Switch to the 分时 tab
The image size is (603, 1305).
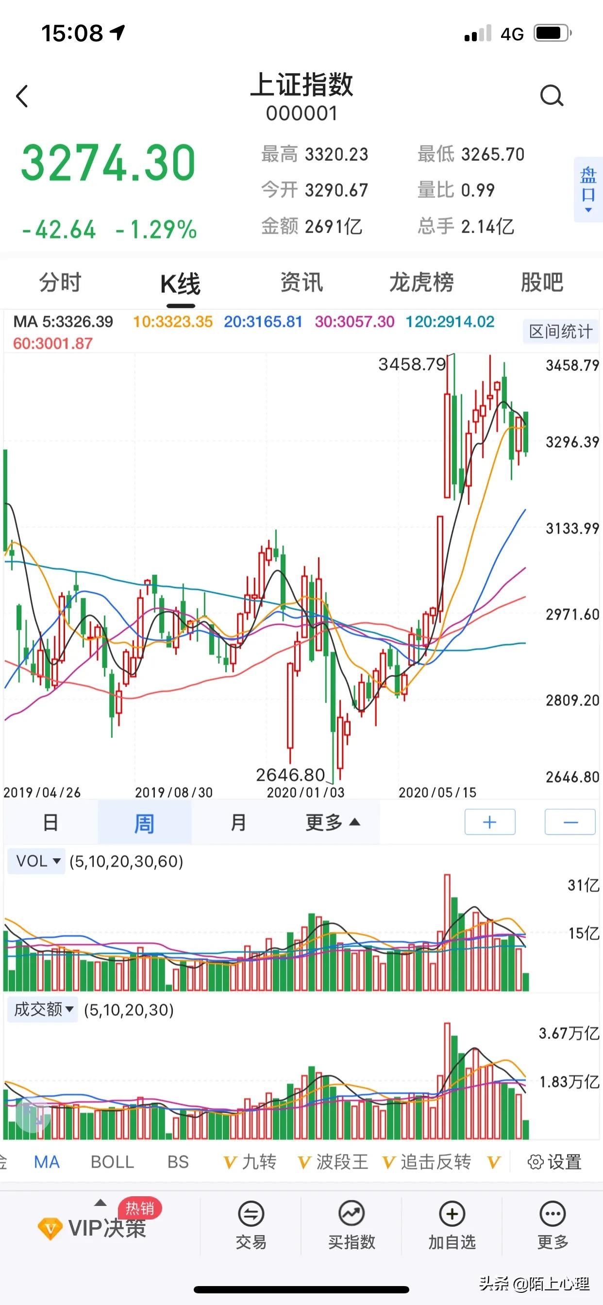[60, 283]
